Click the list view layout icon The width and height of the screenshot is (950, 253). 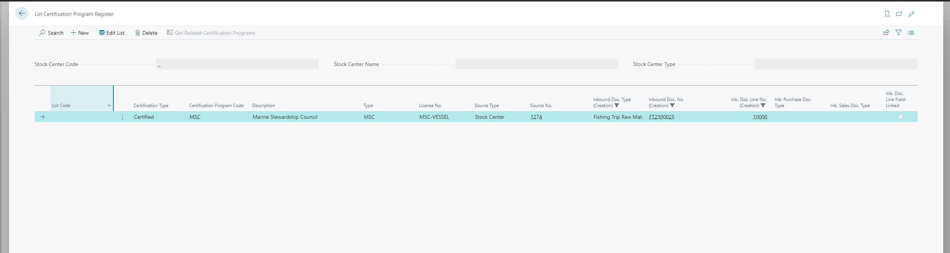point(911,33)
